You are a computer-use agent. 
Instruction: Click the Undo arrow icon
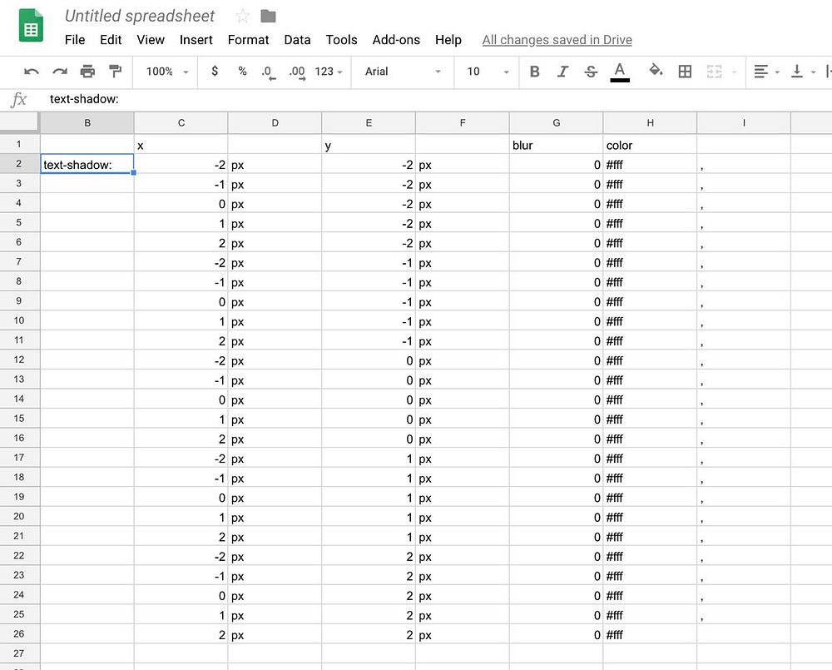point(32,71)
